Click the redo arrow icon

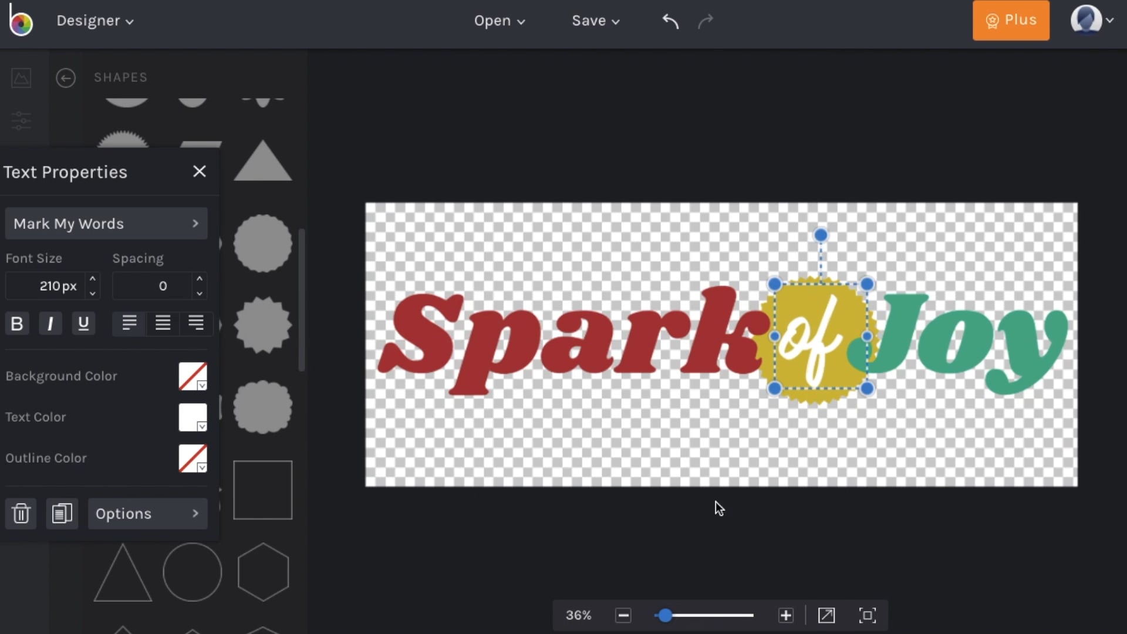coord(705,21)
